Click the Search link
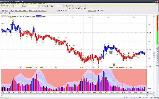Screen dimensions: 159x99 pyautogui.click(x=24, y=6)
